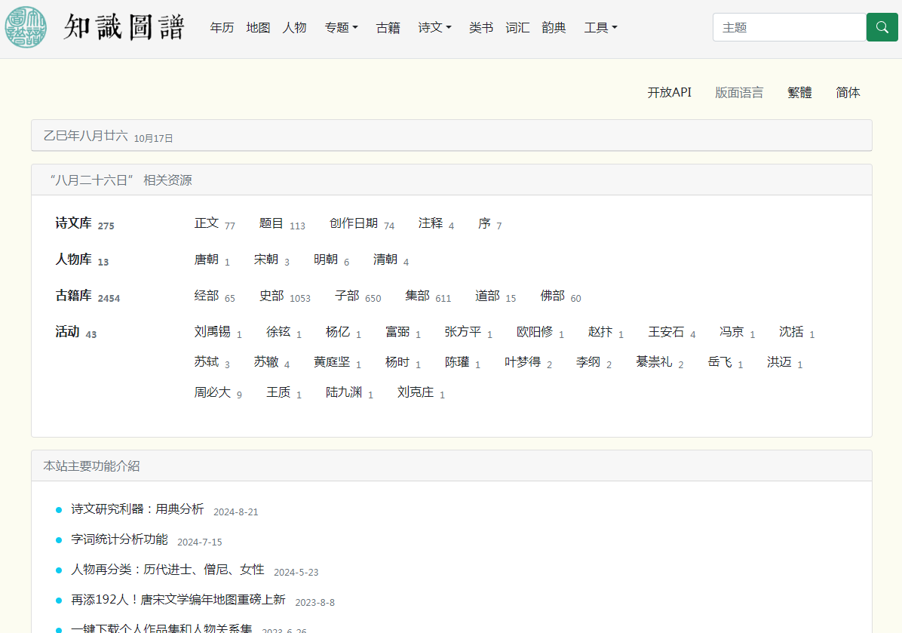This screenshot has width=902, height=633.
Task: Type in the 主题 search field
Action: pos(789,27)
